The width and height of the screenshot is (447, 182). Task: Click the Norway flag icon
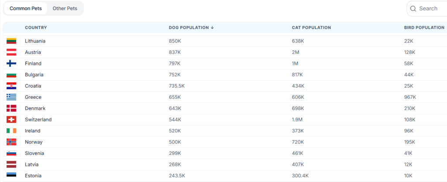pyautogui.click(x=11, y=142)
